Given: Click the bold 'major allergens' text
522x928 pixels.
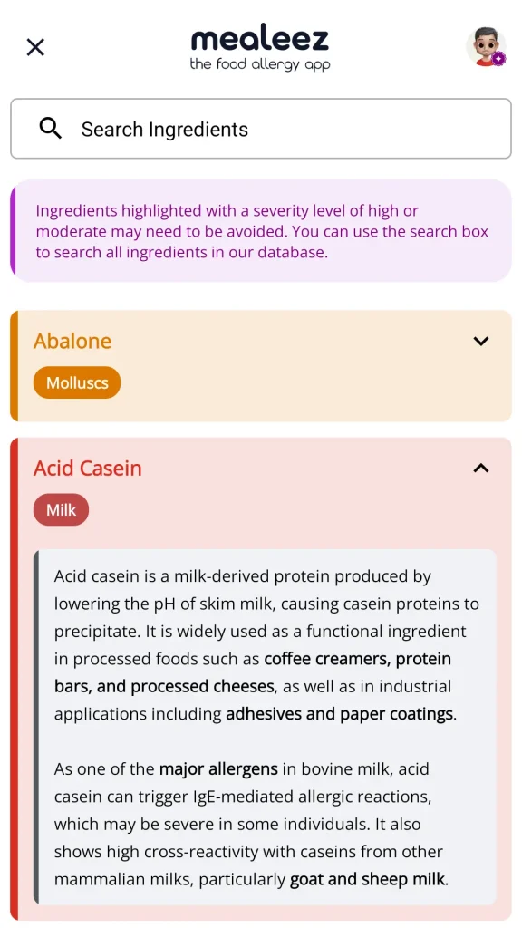Looking at the screenshot, I should [218, 768].
